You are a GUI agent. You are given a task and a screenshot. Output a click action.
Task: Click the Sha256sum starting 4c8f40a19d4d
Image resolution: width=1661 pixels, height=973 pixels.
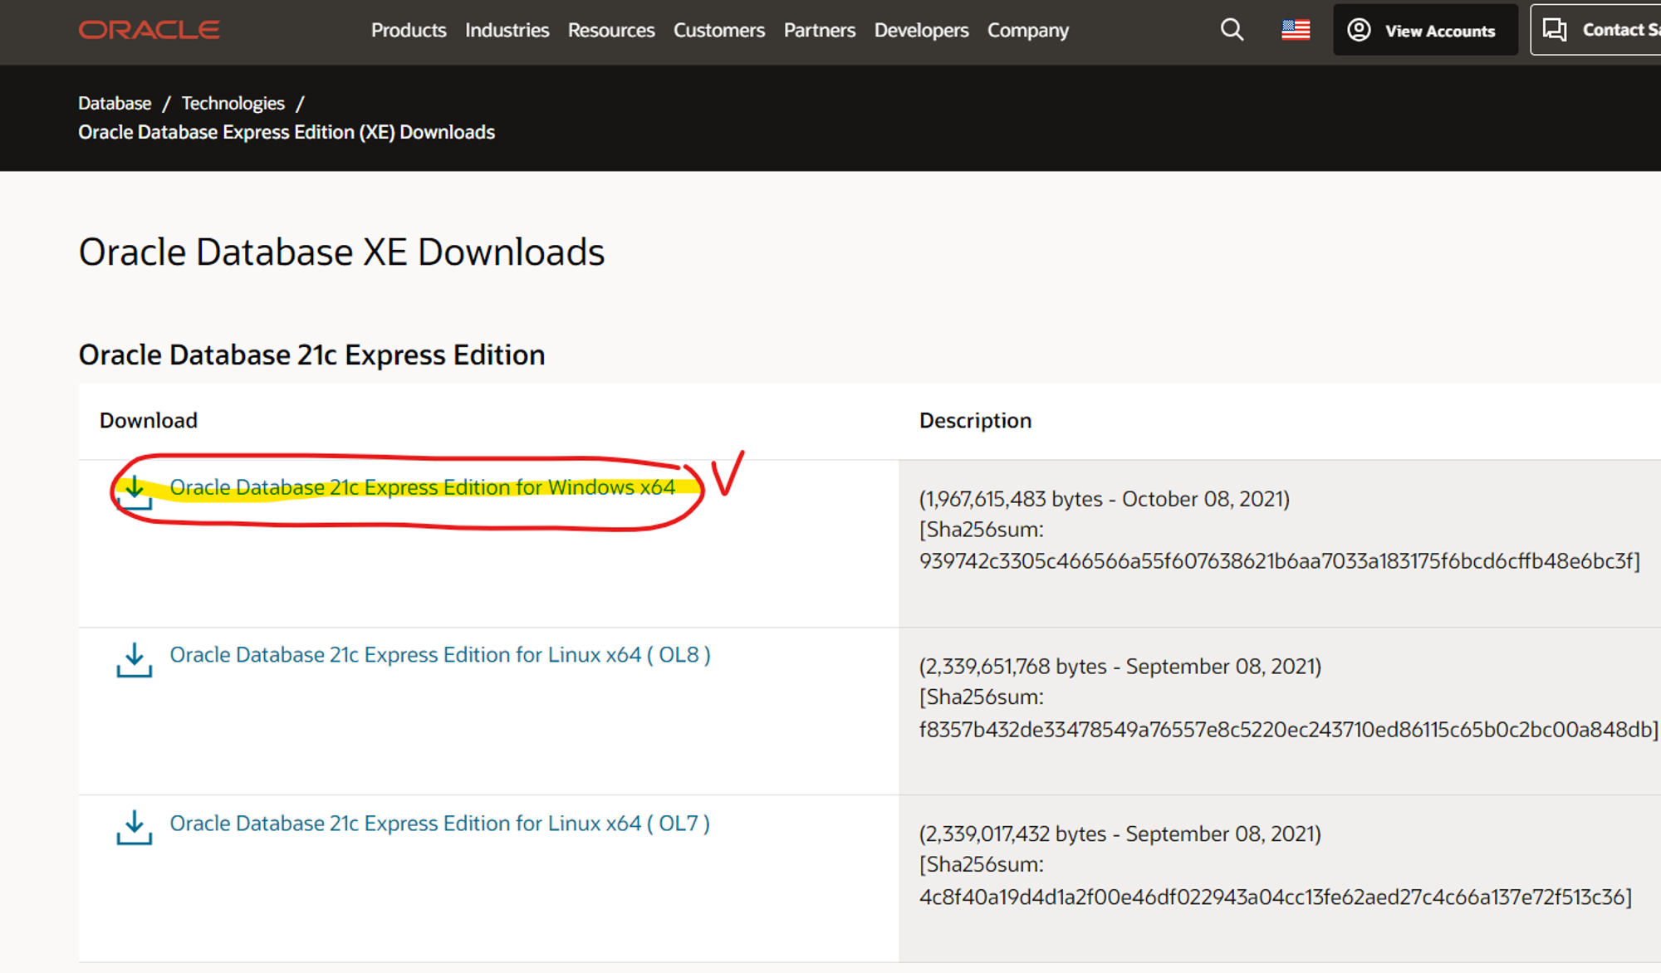pos(1276,897)
